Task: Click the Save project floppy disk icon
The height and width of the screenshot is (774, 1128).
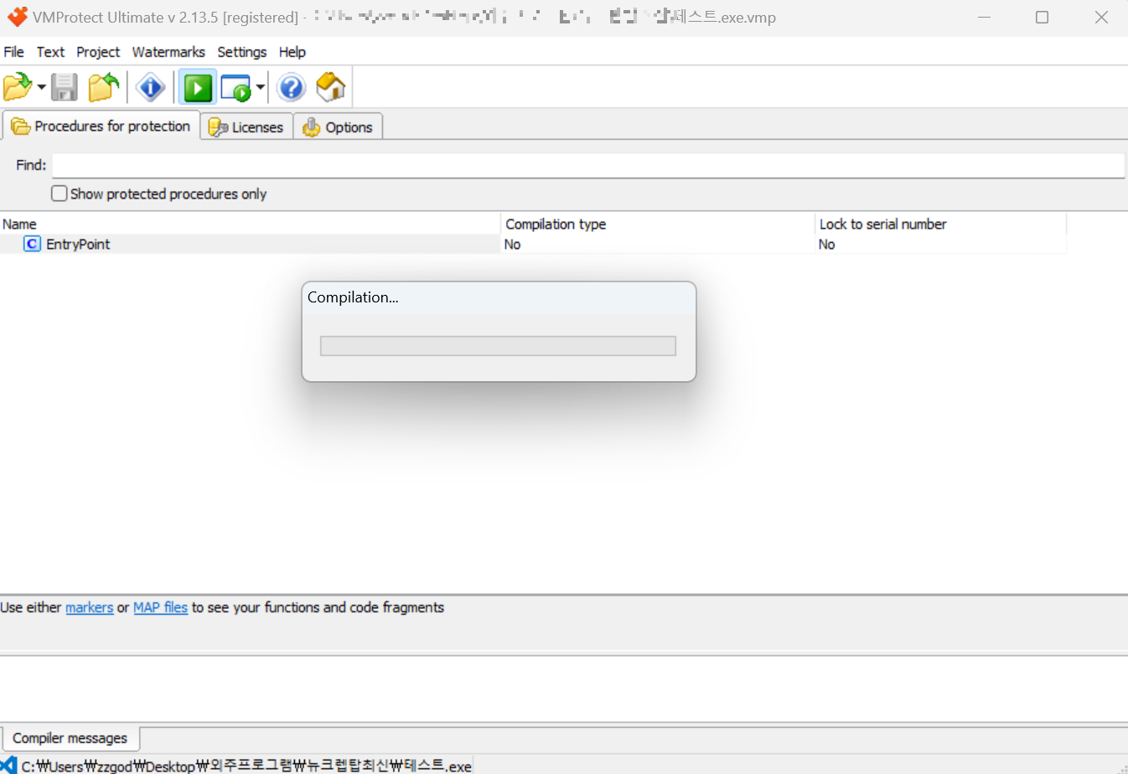Action: [65, 87]
